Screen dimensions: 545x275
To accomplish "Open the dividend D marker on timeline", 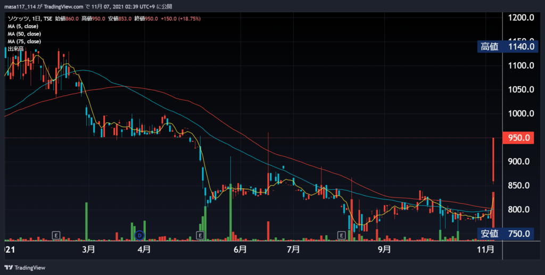I will tap(139, 236).
